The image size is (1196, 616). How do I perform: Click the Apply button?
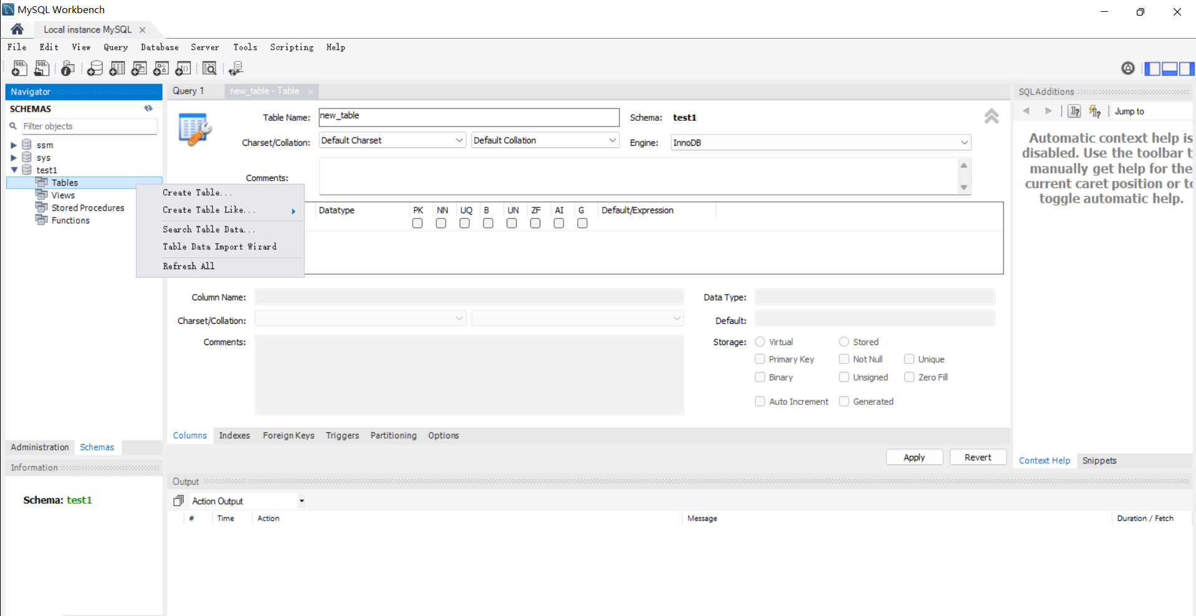914,457
